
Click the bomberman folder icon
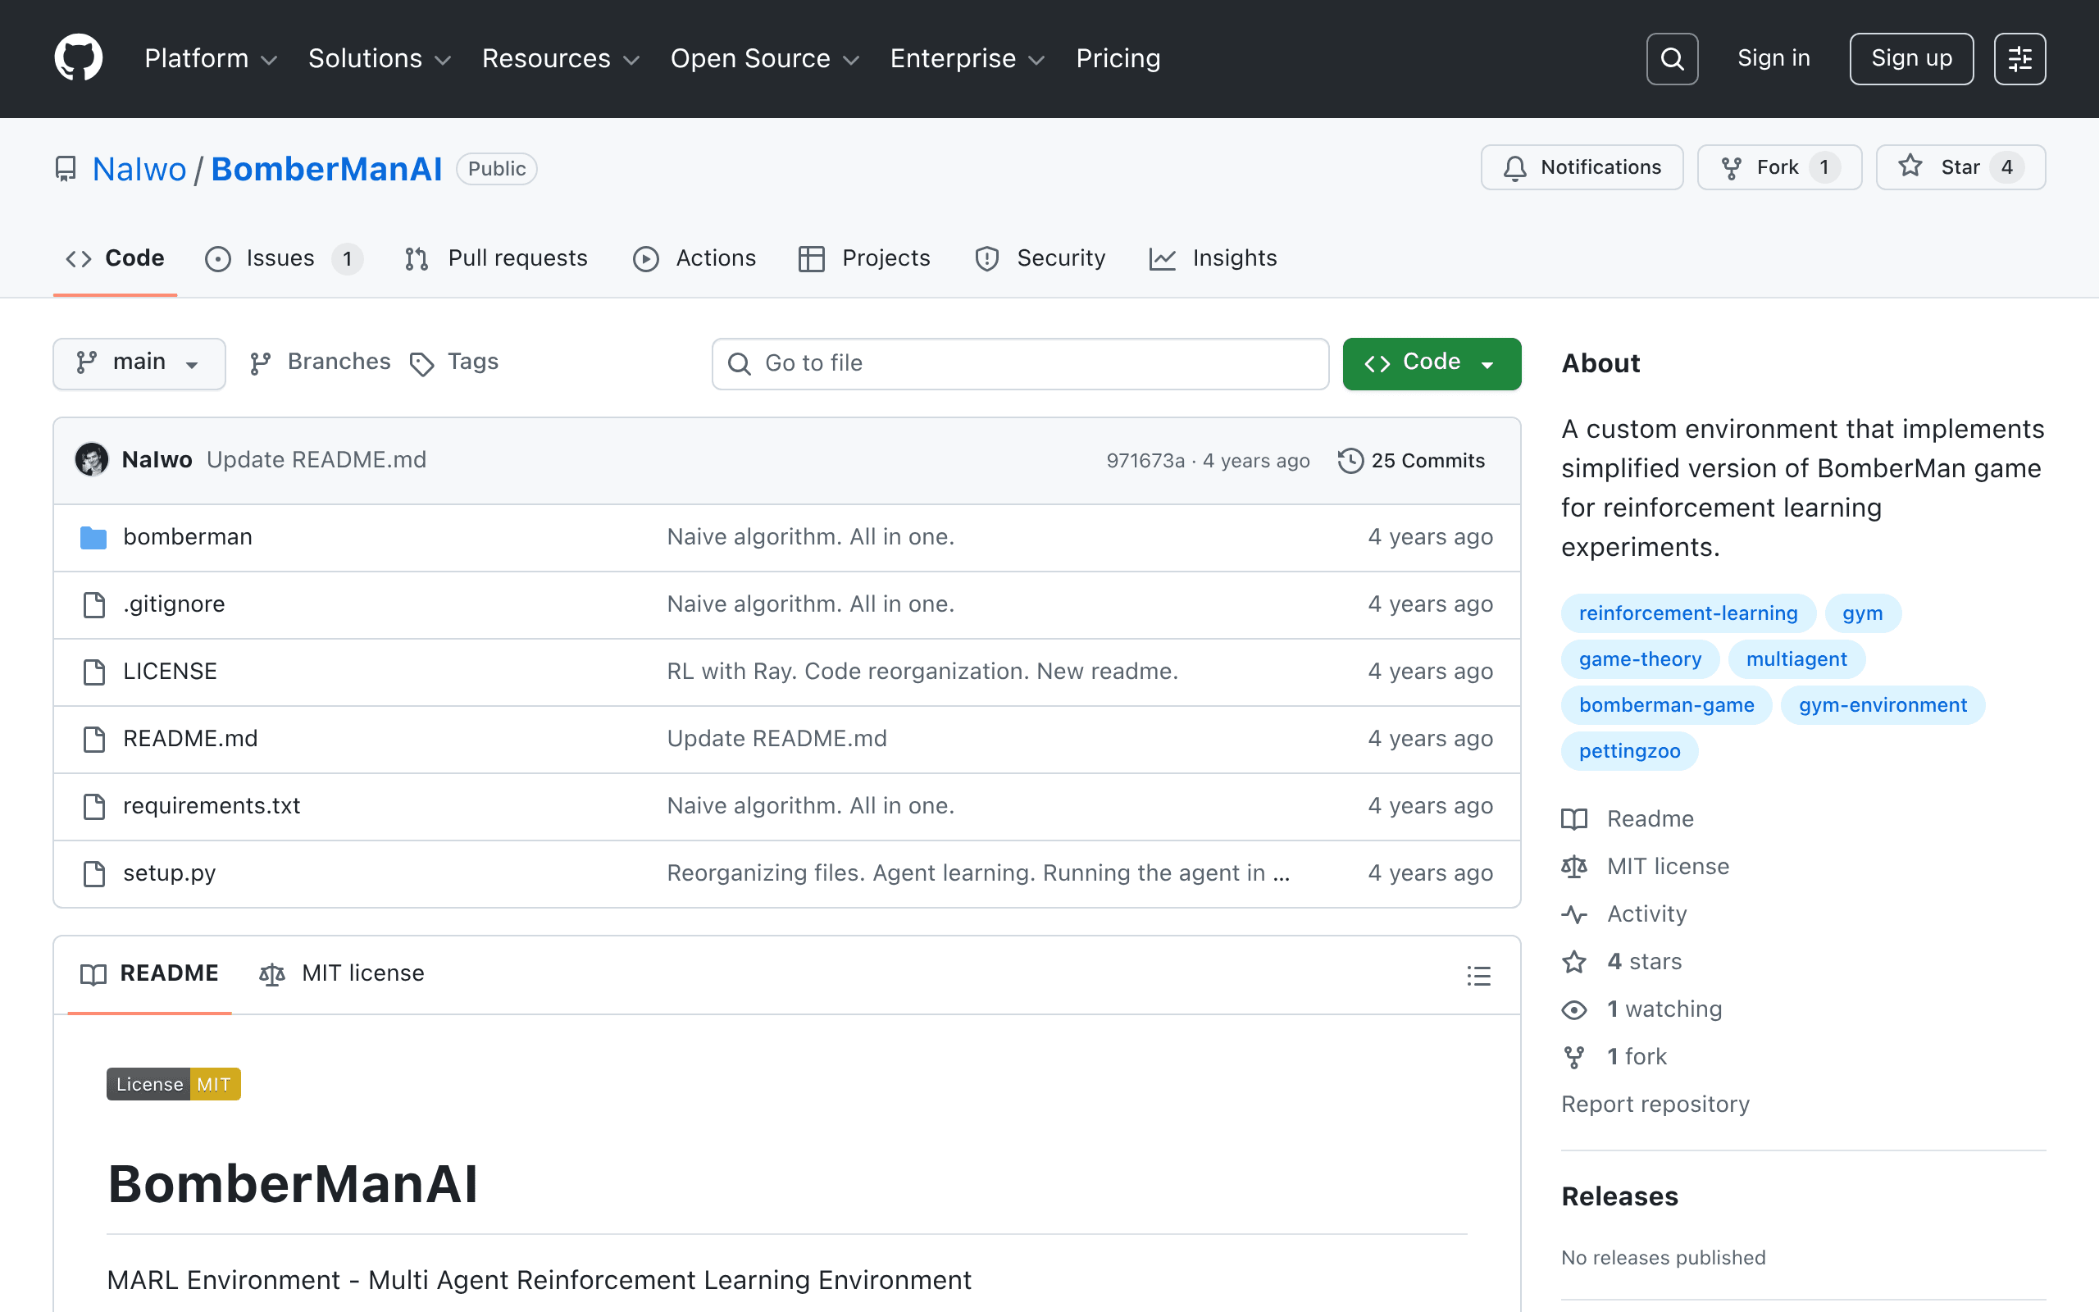(93, 537)
